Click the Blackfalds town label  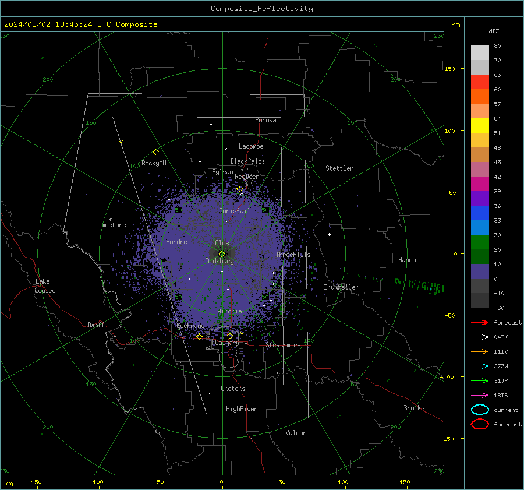click(x=247, y=161)
